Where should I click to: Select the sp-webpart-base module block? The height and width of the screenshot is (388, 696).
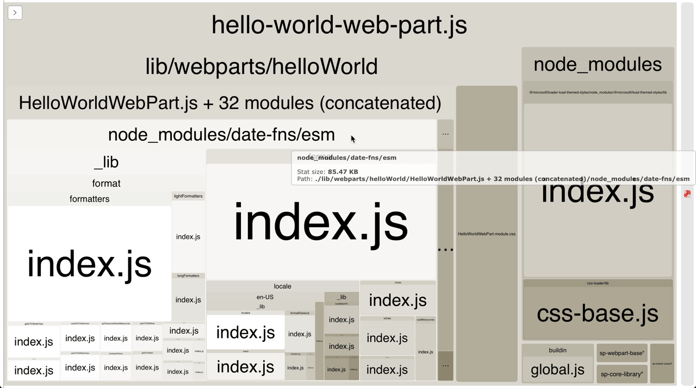pos(622,353)
